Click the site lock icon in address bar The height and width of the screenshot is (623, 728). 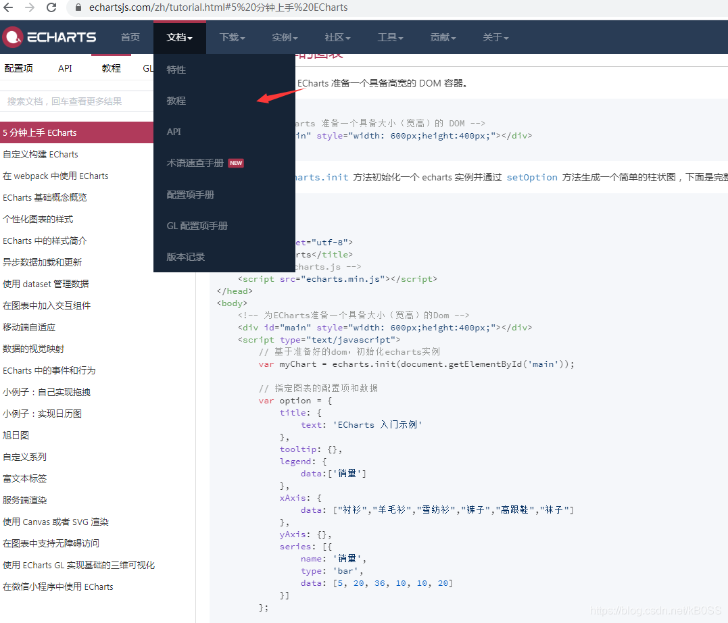tap(78, 7)
